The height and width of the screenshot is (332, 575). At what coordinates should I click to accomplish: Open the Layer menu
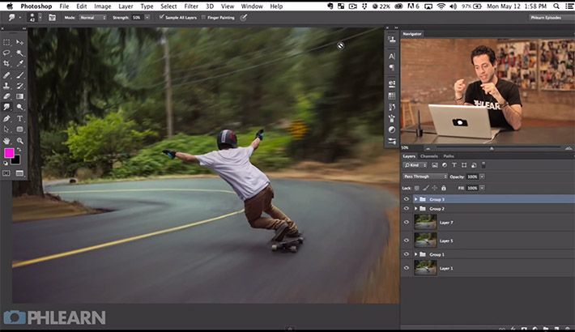[126, 6]
